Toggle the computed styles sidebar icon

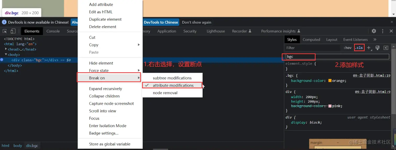point(386,48)
